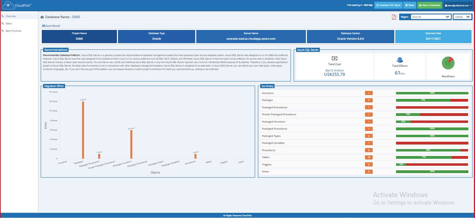Expand the demo@unifycloud.com account menu
This screenshot has width=475, height=218.
point(458,6)
